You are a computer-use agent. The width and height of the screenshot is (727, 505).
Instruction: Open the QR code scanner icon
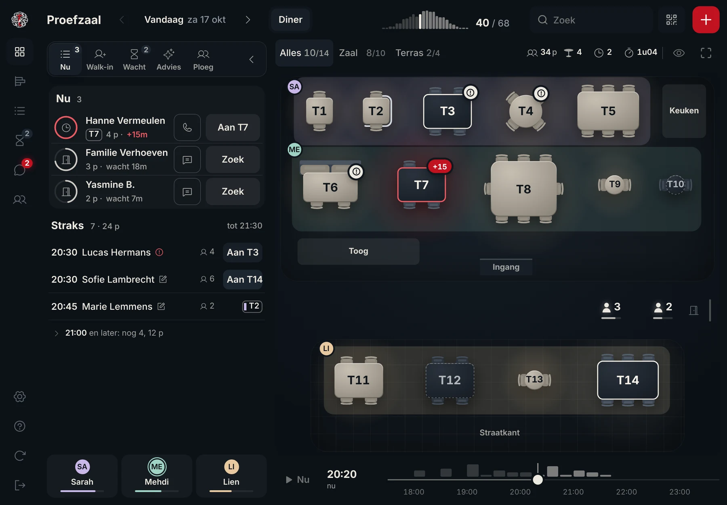(671, 20)
